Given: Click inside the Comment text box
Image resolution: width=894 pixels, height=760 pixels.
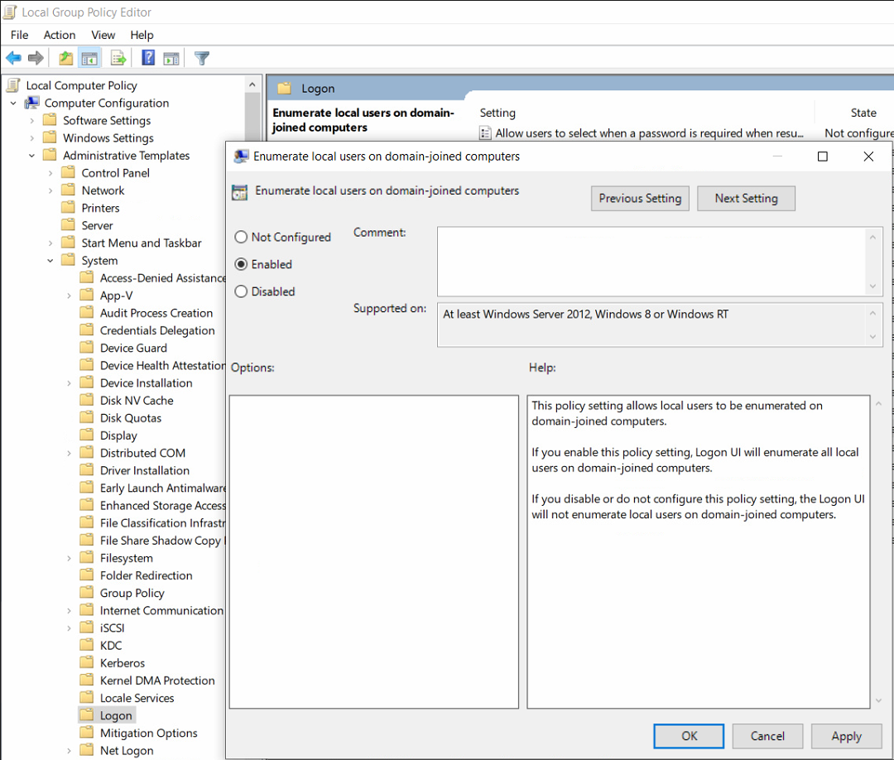Looking at the screenshot, I should (651, 261).
